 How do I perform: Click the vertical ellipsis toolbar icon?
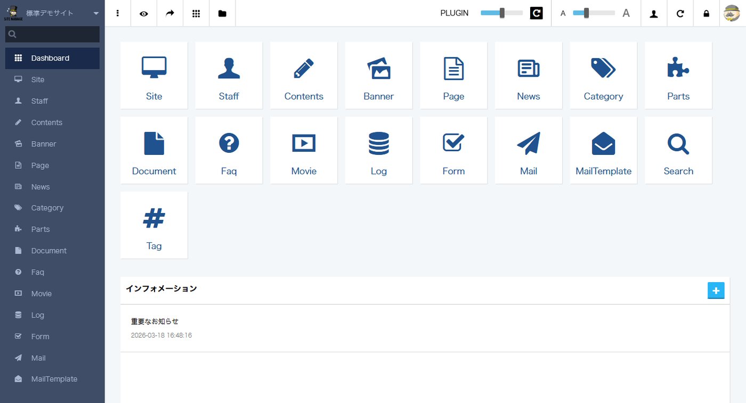tap(118, 13)
